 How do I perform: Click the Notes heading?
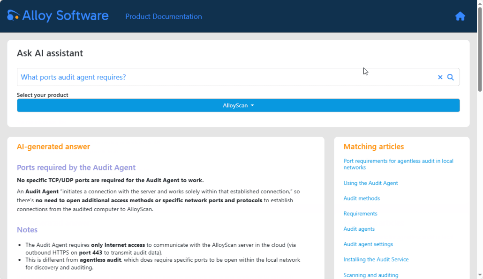pyautogui.click(x=27, y=230)
